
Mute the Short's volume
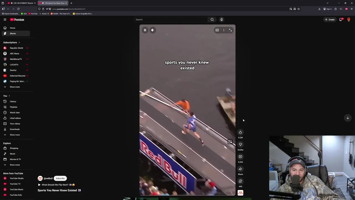153,30
